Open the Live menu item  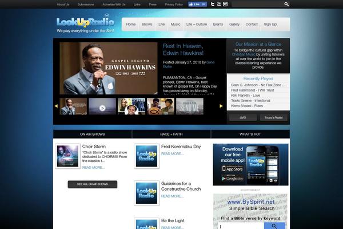161,24
